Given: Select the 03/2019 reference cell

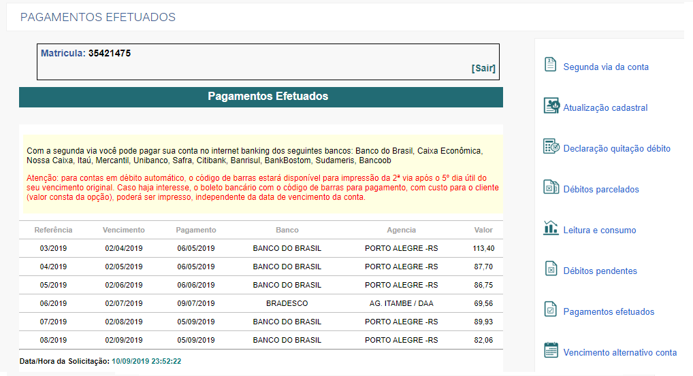Looking at the screenshot, I should click(x=54, y=248).
